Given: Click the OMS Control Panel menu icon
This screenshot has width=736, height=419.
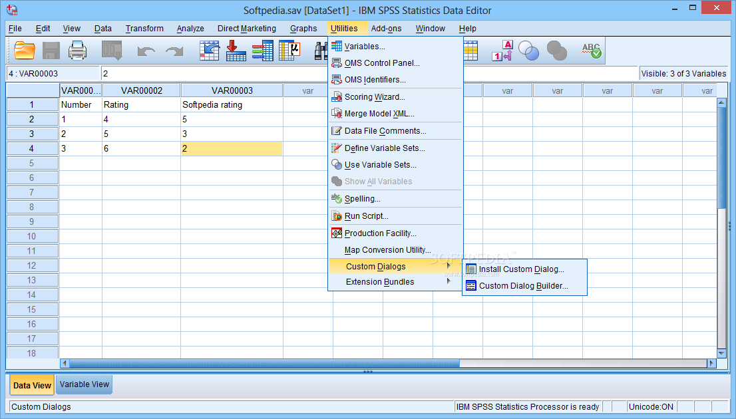Looking at the screenshot, I should pyautogui.click(x=337, y=63).
